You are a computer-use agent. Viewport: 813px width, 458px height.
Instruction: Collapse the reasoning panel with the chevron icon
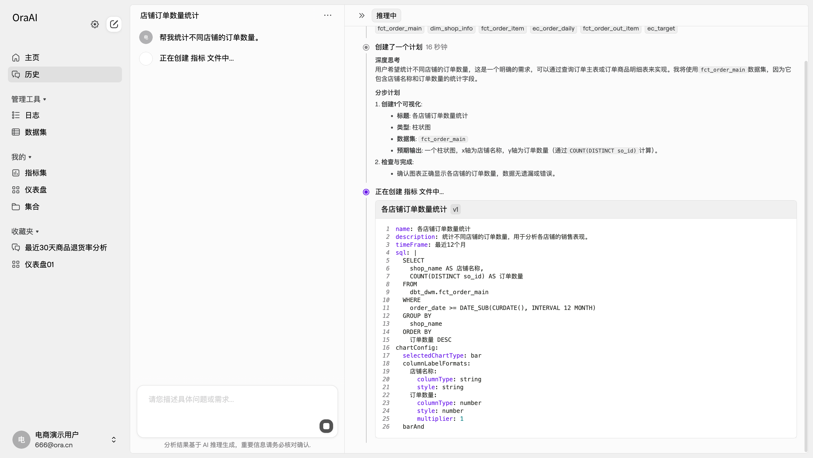tap(361, 15)
